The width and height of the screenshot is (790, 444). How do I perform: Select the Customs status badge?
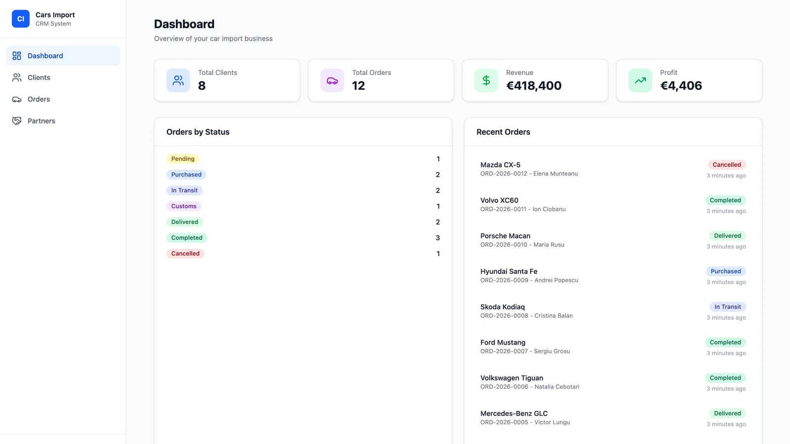pyautogui.click(x=184, y=206)
